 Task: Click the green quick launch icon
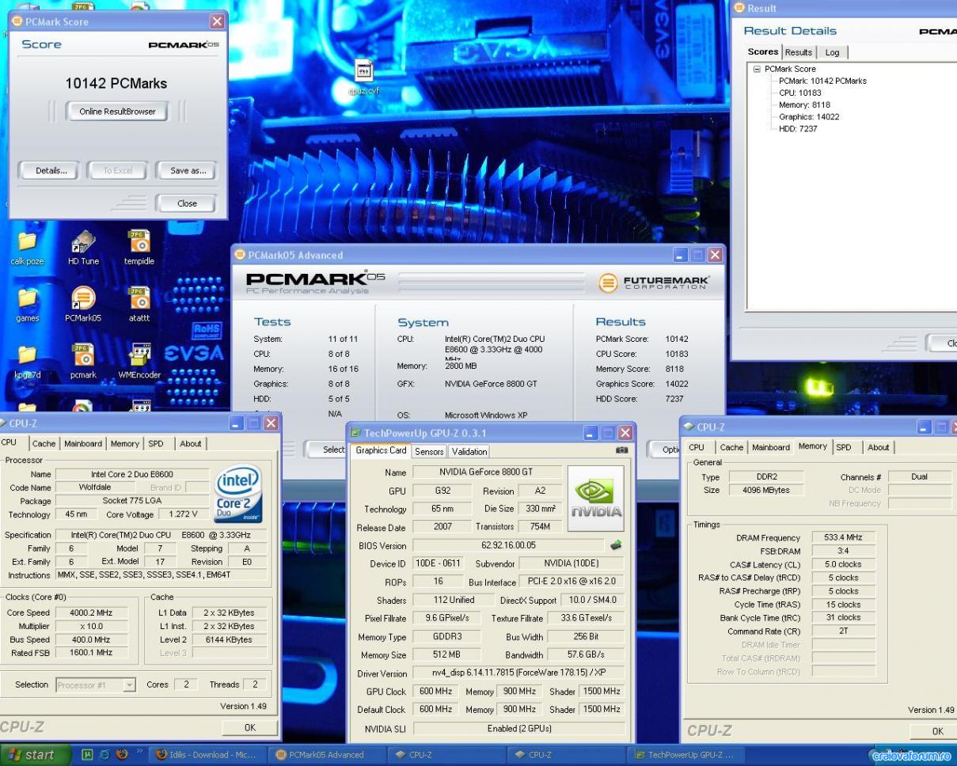click(88, 754)
